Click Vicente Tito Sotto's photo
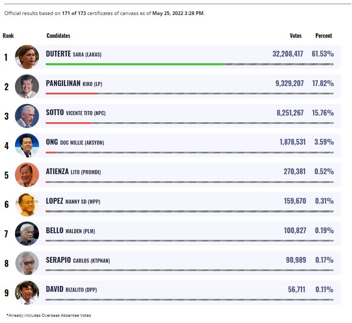The image size is (352, 323). pyautogui.click(x=27, y=116)
